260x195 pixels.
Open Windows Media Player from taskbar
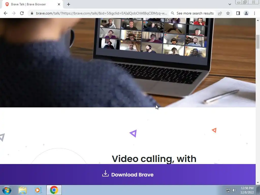click(x=38, y=190)
